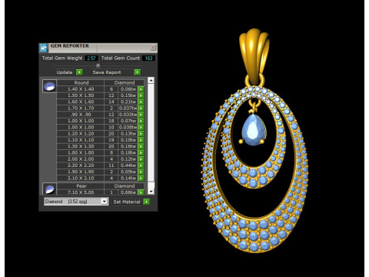Click the Update button label
This screenshot has height=277, width=369.
65,72
